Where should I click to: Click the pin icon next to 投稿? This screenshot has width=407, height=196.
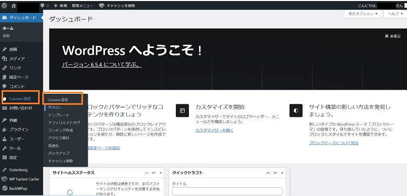click(4, 49)
